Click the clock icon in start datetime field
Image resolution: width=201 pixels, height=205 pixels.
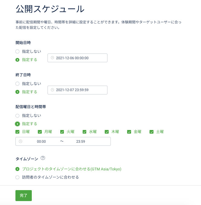tap(52, 58)
